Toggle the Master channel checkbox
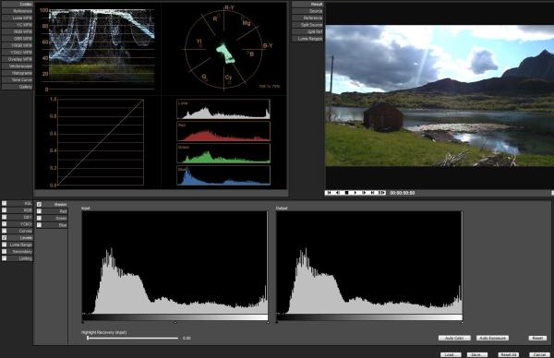Viewport: 554px width, 358px height. [x=39, y=205]
